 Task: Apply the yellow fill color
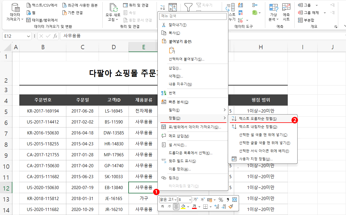pyautogui.click(x=183, y=206)
